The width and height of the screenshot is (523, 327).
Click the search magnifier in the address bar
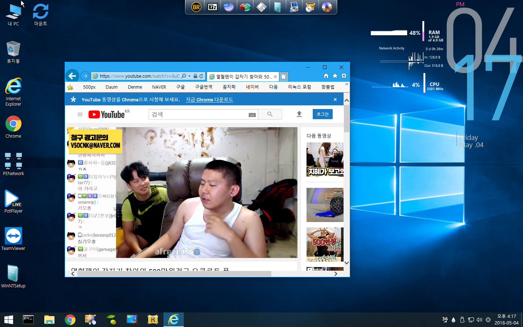(x=184, y=76)
